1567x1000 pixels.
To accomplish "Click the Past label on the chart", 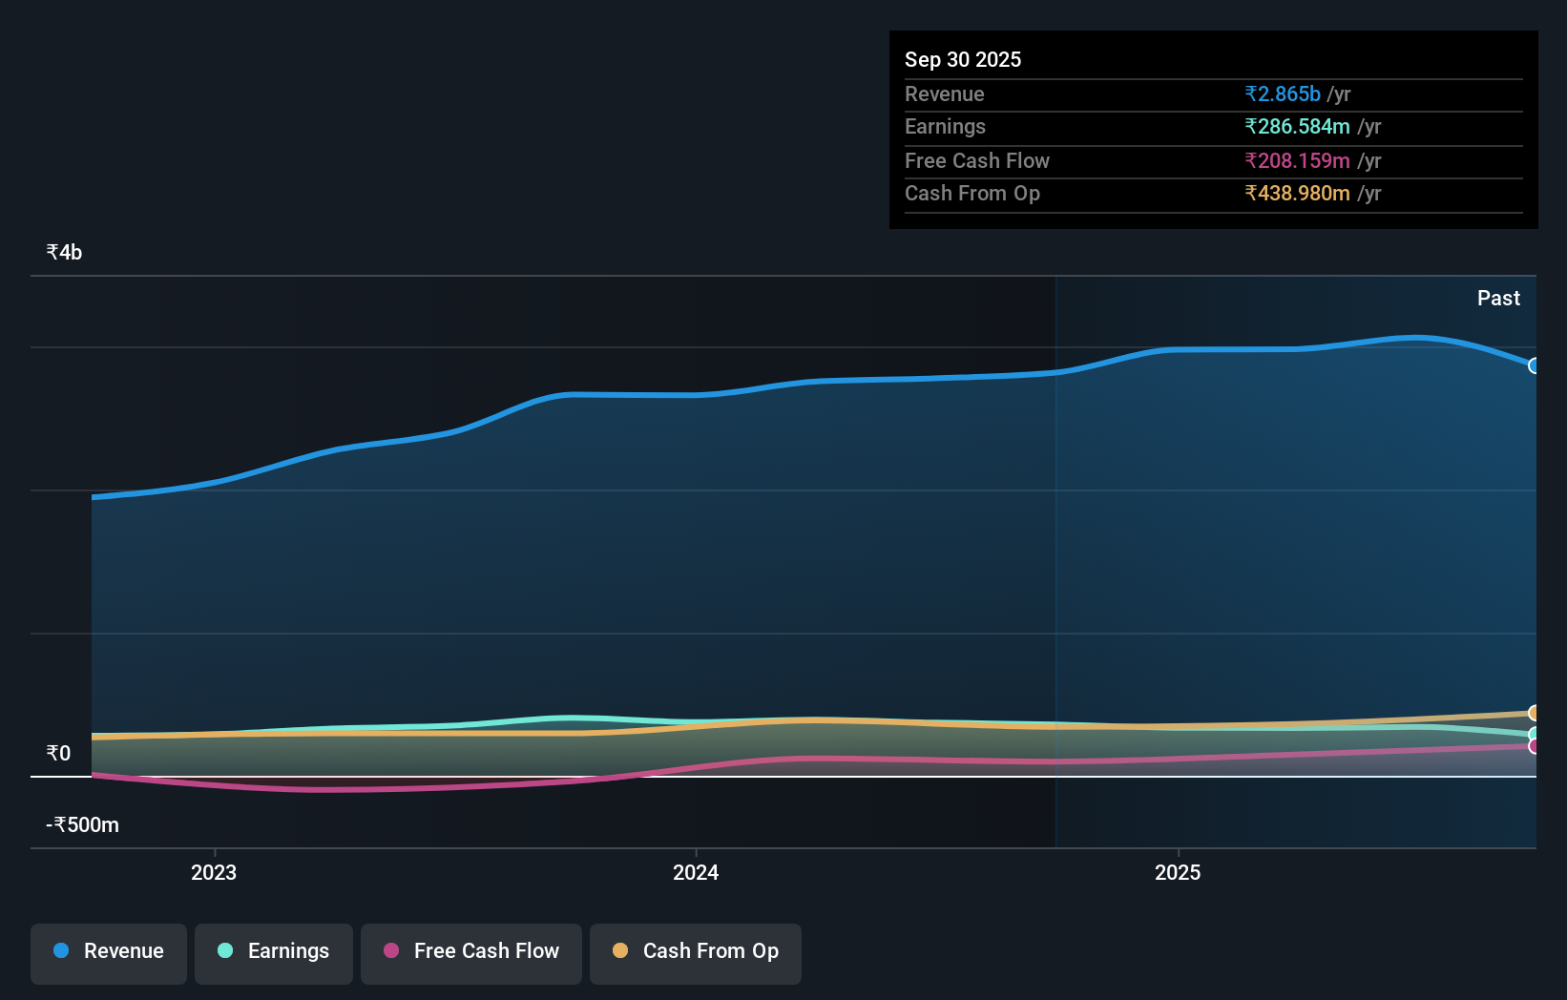I will pos(1498,298).
